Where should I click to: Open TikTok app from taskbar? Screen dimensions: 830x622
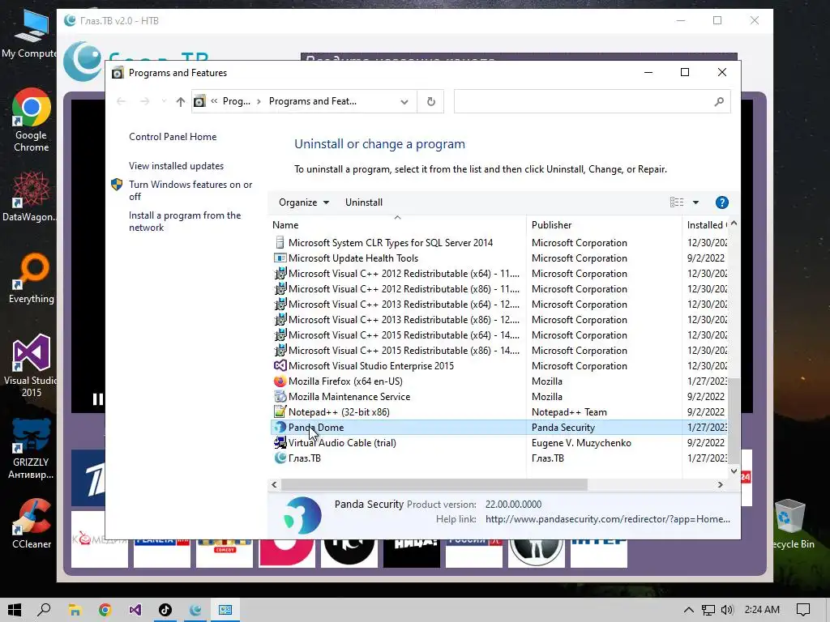point(165,610)
